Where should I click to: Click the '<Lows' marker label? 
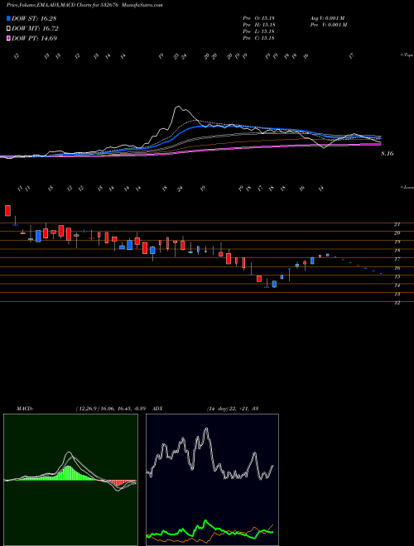pyautogui.click(x=407, y=188)
